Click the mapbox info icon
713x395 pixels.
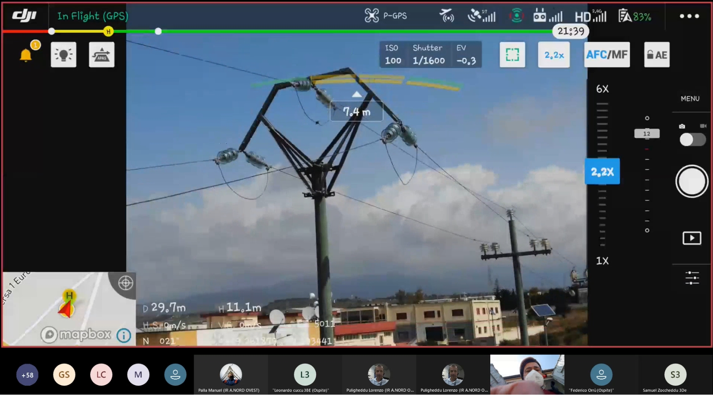pos(124,335)
